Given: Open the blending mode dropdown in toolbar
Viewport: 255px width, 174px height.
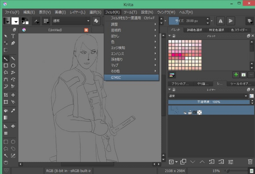Looking at the screenshot, I should [71, 21].
